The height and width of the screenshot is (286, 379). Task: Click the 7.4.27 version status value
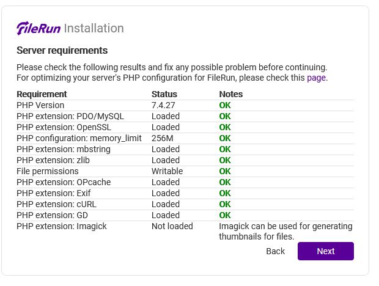coord(165,105)
